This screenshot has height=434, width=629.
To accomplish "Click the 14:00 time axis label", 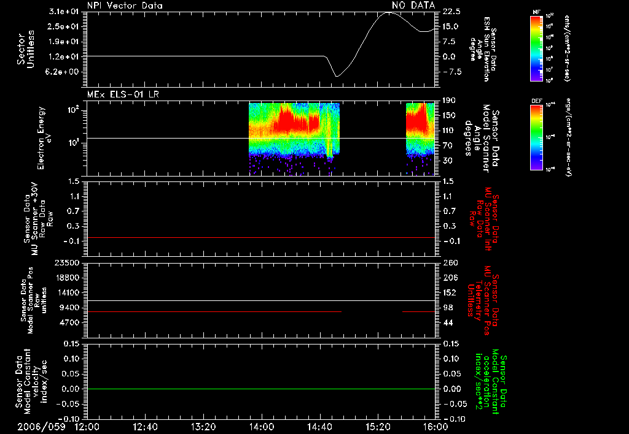I will [262, 427].
